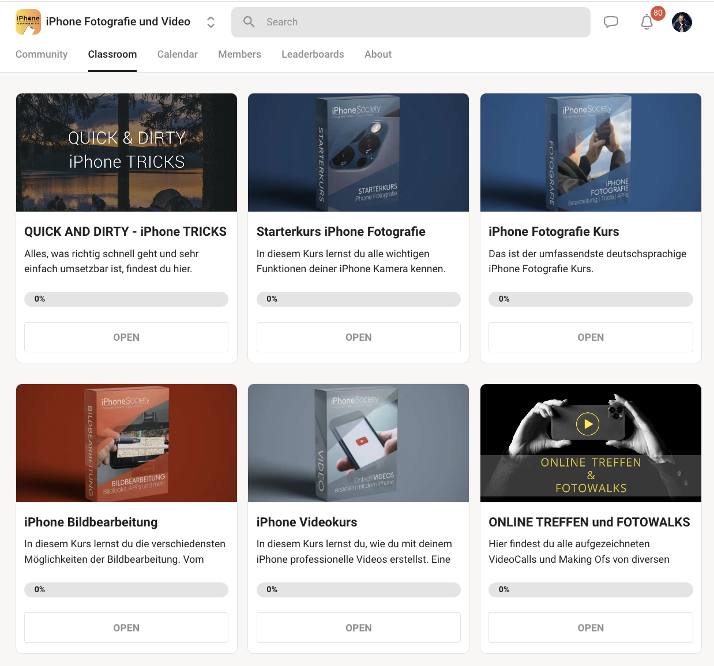Open the user profile avatar

tap(682, 22)
